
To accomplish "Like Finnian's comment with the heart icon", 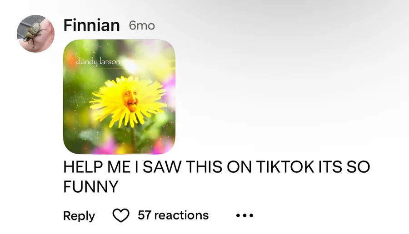I will click(121, 215).
